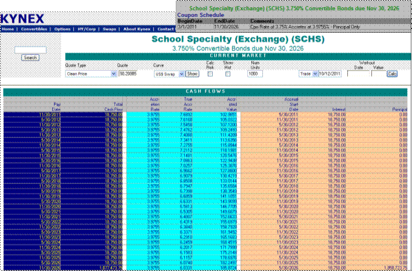Viewport: 412px width, 271px height.
Task: Select True Accr Rate value 7.4762
Action: (186, 130)
